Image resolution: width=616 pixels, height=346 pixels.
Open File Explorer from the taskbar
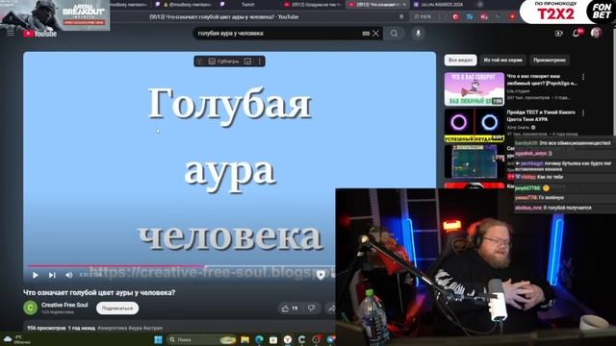[244, 339]
